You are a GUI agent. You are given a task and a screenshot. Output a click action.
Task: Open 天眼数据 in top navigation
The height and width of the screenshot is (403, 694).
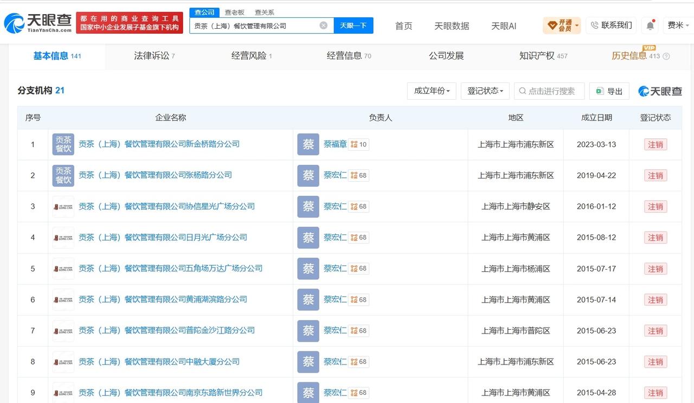click(452, 25)
